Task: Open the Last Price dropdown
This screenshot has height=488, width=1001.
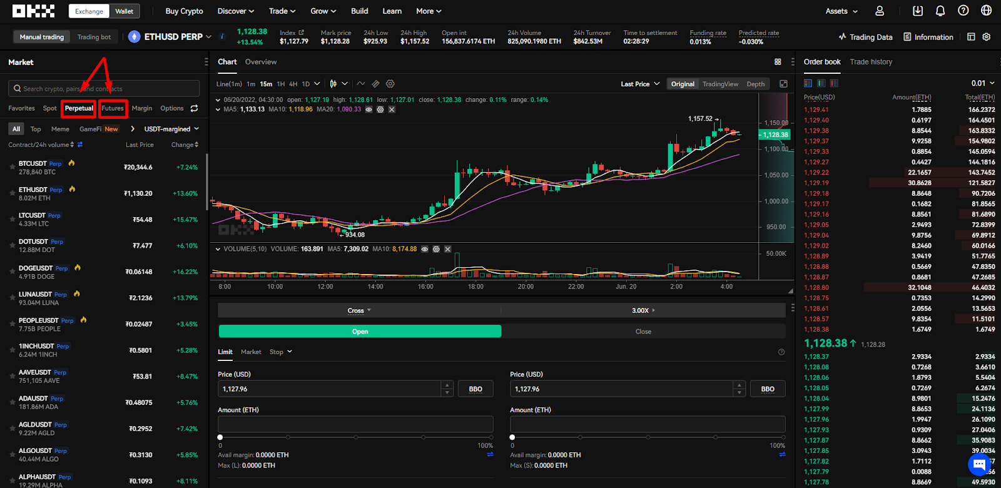Action: click(x=640, y=84)
